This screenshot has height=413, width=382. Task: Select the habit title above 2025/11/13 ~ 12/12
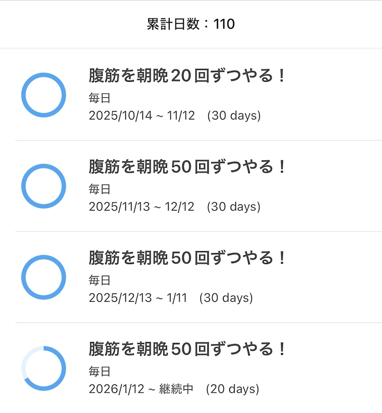[187, 167]
